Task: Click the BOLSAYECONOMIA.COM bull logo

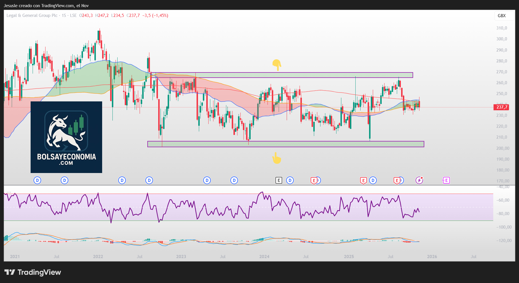Action: pos(66,137)
